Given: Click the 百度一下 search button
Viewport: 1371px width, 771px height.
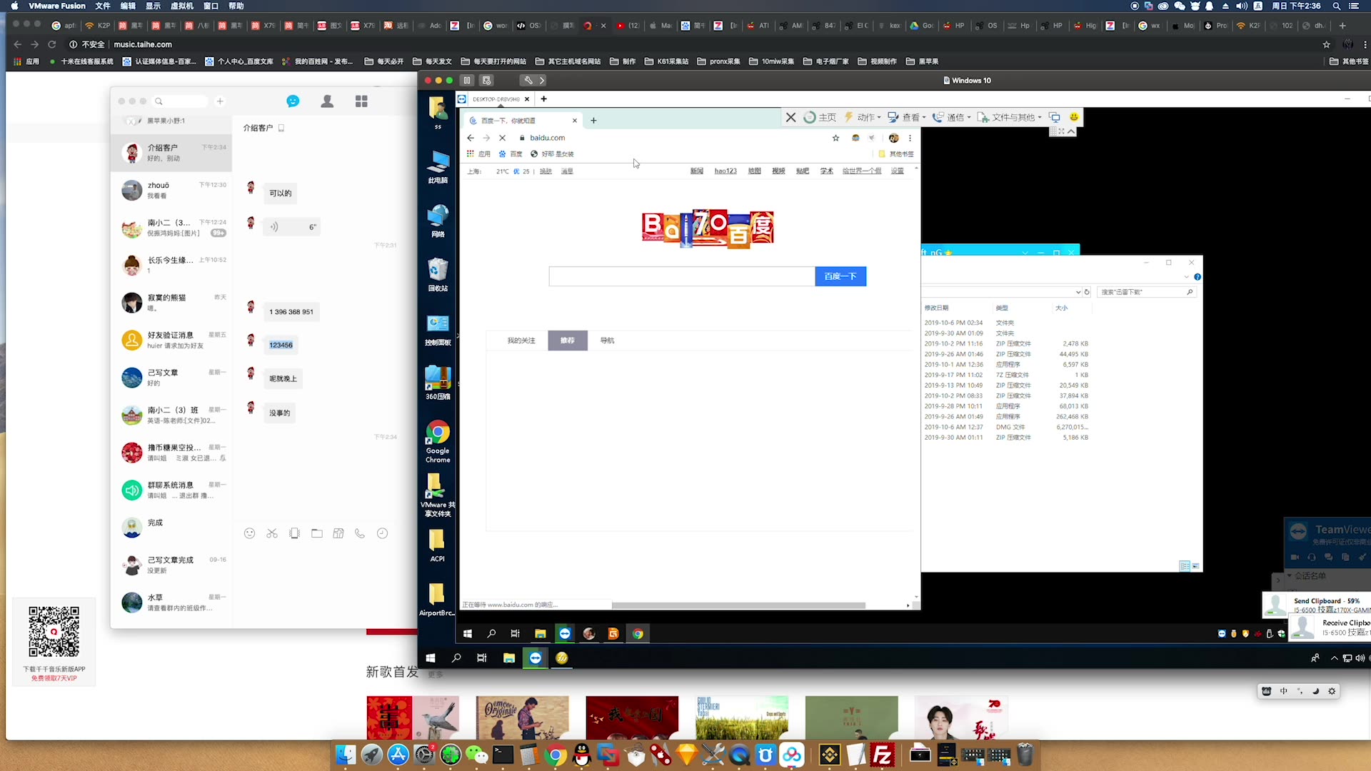Looking at the screenshot, I should pyautogui.click(x=840, y=276).
